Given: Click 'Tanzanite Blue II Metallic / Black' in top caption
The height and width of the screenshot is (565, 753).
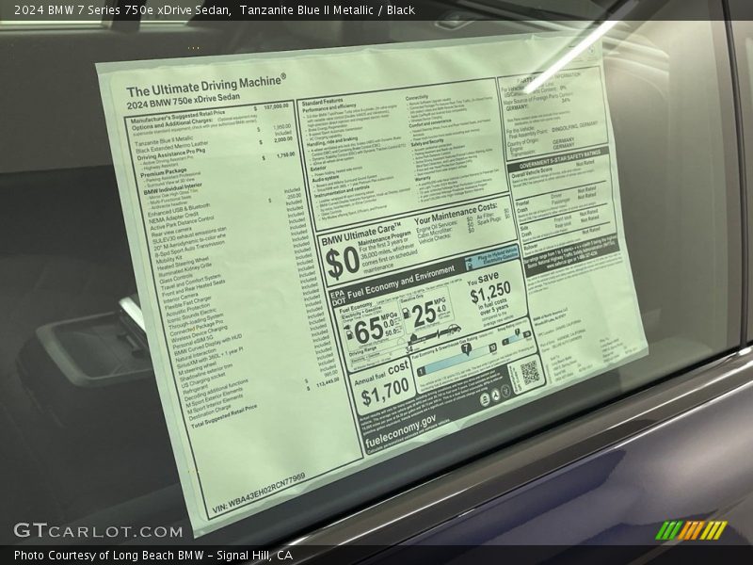Looking at the screenshot, I should pos(328,10).
